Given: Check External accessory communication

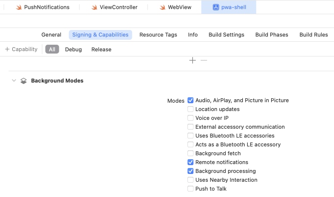Looking at the screenshot, I should (190, 127).
